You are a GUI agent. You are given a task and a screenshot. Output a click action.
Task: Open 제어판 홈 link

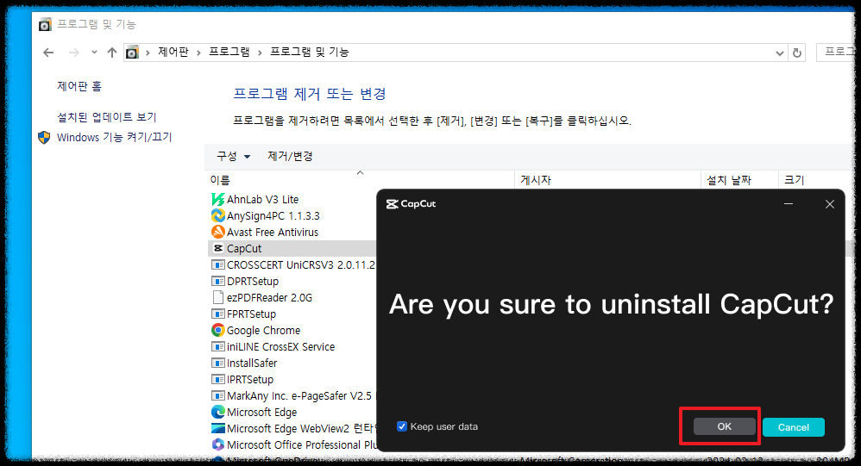pyautogui.click(x=79, y=86)
